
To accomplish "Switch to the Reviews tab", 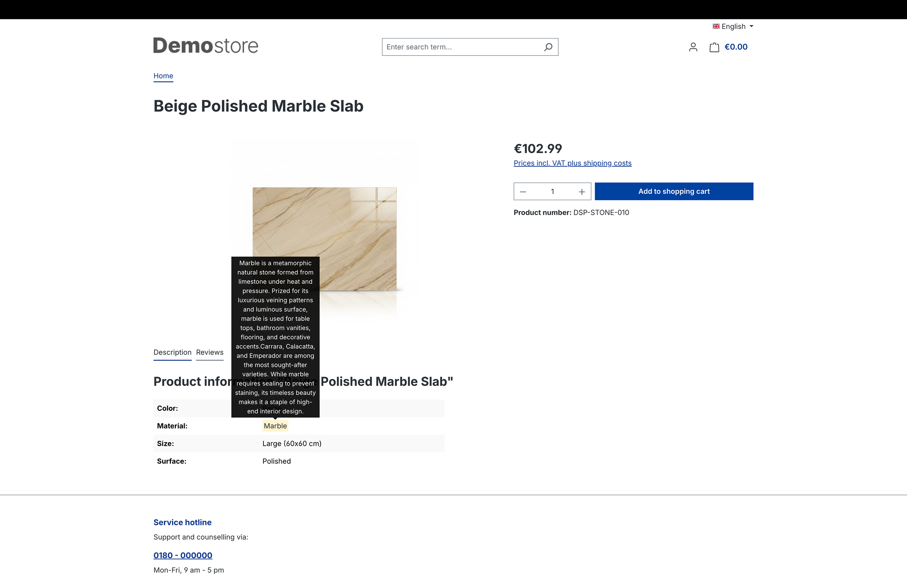I will click(x=209, y=352).
